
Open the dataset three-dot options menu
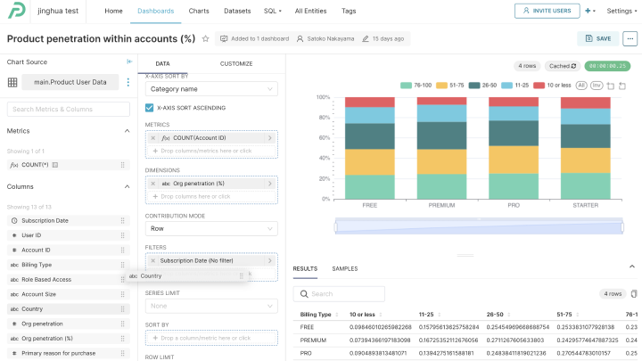[128, 82]
